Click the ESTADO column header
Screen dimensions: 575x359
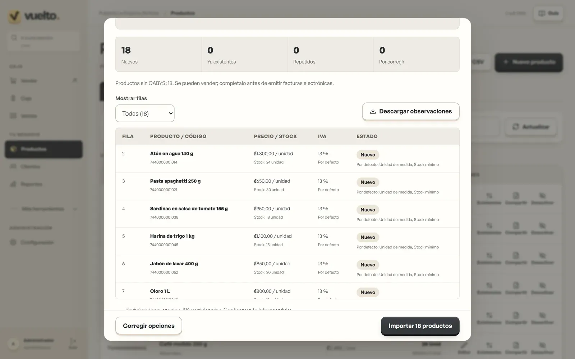coord(367,136)
